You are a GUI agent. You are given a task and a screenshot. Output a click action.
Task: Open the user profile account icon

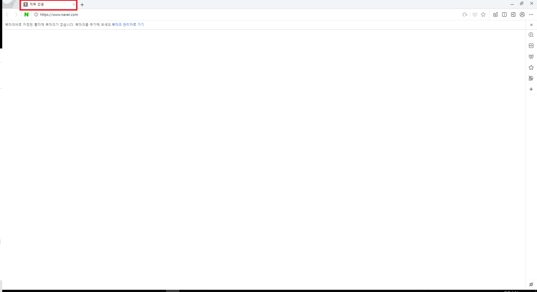tap(522, 14)
